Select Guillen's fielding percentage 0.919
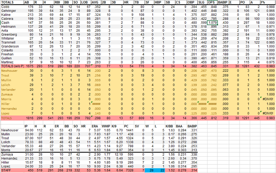The image size is (276, 173). 270,58
